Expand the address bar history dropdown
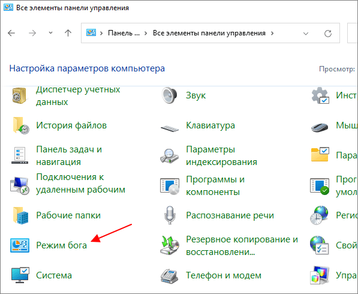 click(x=305, y=34)
